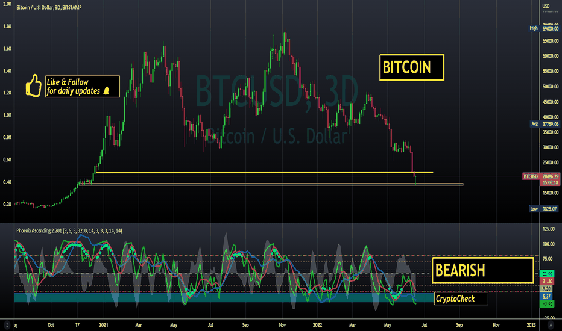Click the 2021 label on time axis

click(104, 325)
